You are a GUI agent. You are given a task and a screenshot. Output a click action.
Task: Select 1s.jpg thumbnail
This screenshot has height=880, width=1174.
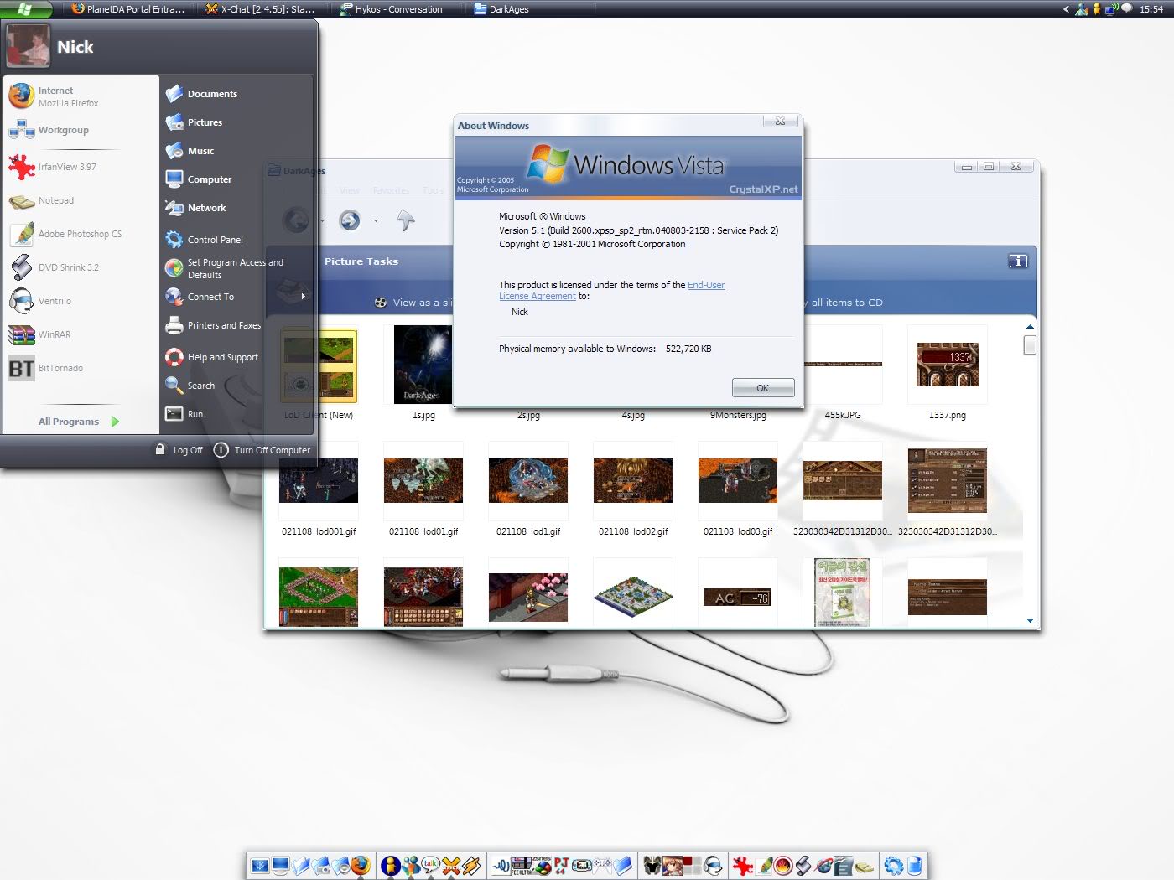(423, 364)
